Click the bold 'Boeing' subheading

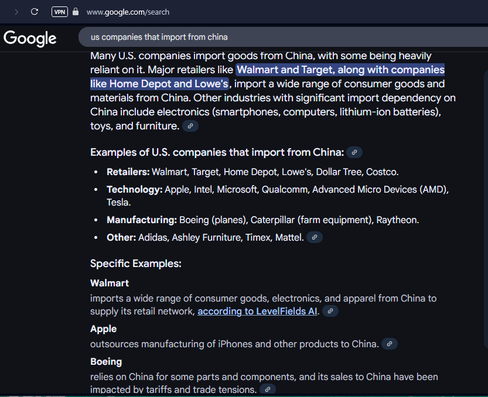point(106,361)
